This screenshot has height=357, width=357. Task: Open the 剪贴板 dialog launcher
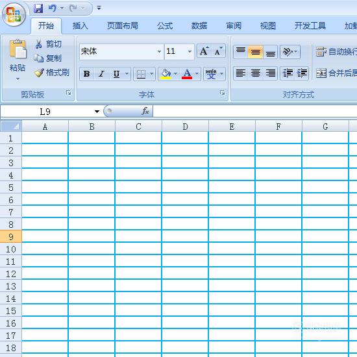69,93
